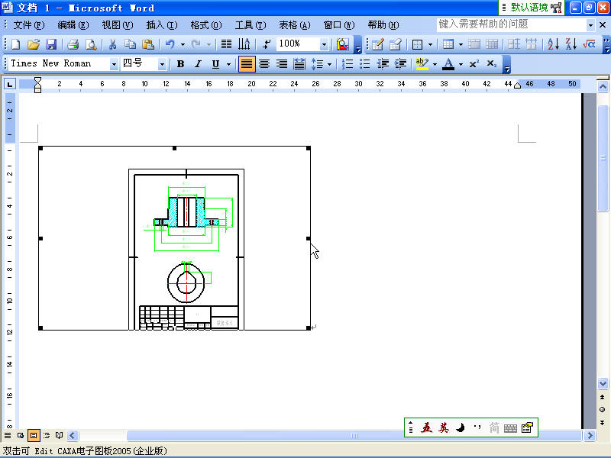Toggle justified alignment
Image resolution: width=611 pixels, height=458 pixels.
click(247, 64)
